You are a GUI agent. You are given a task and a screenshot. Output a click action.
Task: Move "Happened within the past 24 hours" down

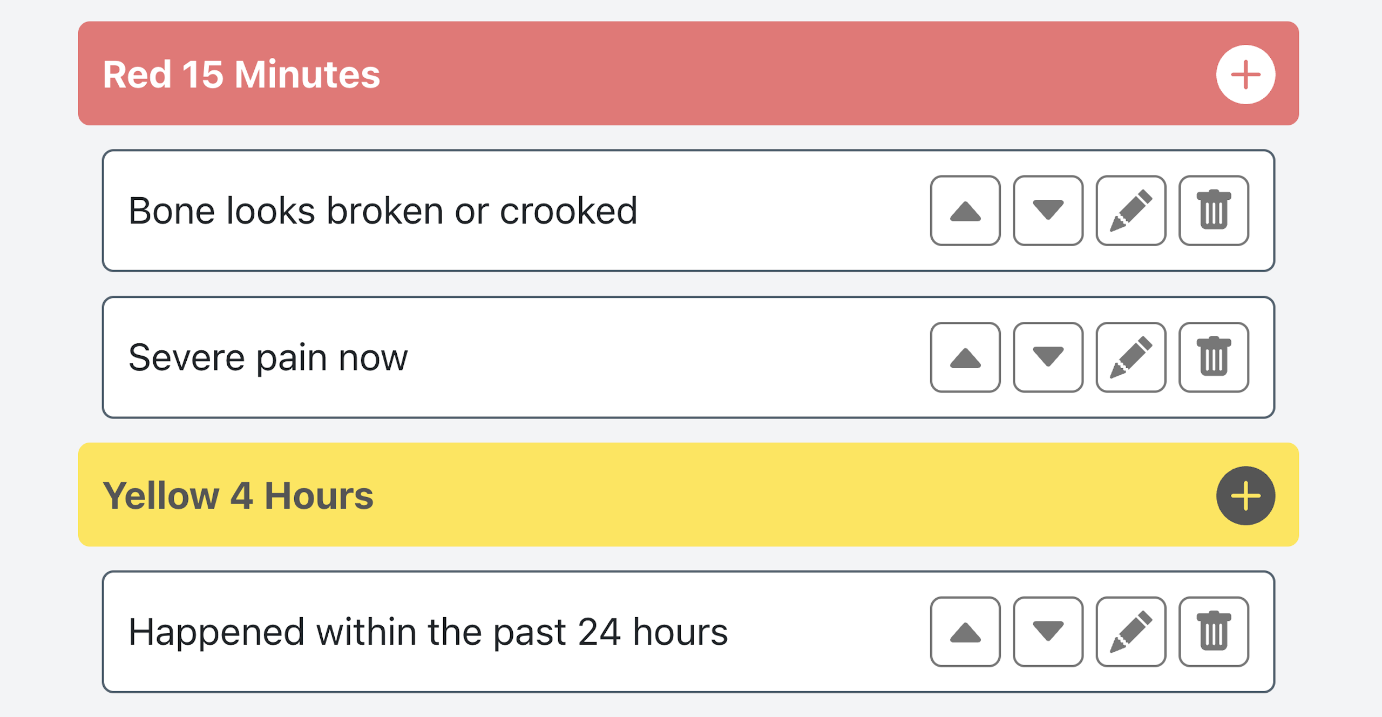tap(1047, 633)
